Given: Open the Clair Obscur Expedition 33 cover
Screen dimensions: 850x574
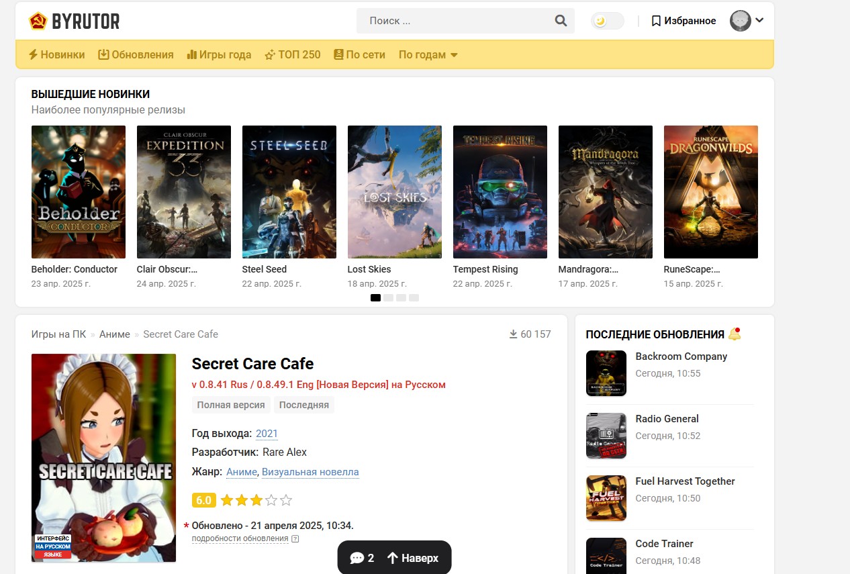Looking at the screenshot, I should [184, 192].
